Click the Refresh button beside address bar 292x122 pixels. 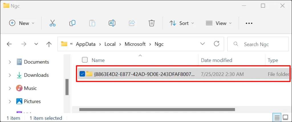217,44
